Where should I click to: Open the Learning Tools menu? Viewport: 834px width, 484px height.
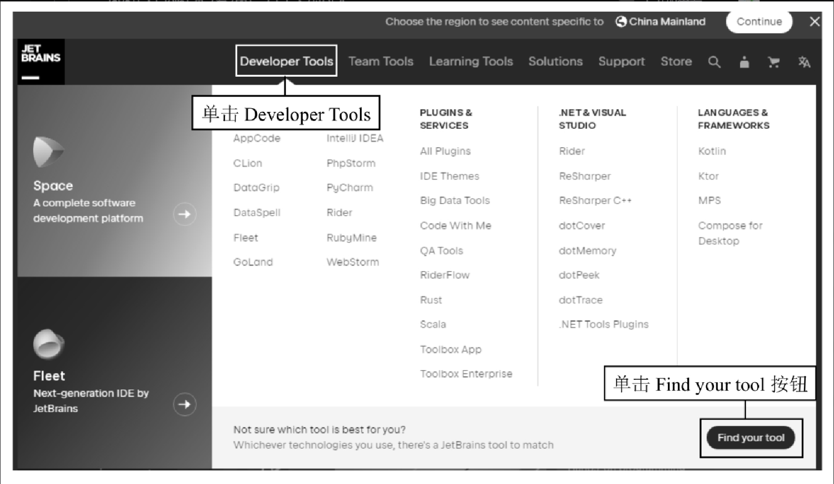471,61
